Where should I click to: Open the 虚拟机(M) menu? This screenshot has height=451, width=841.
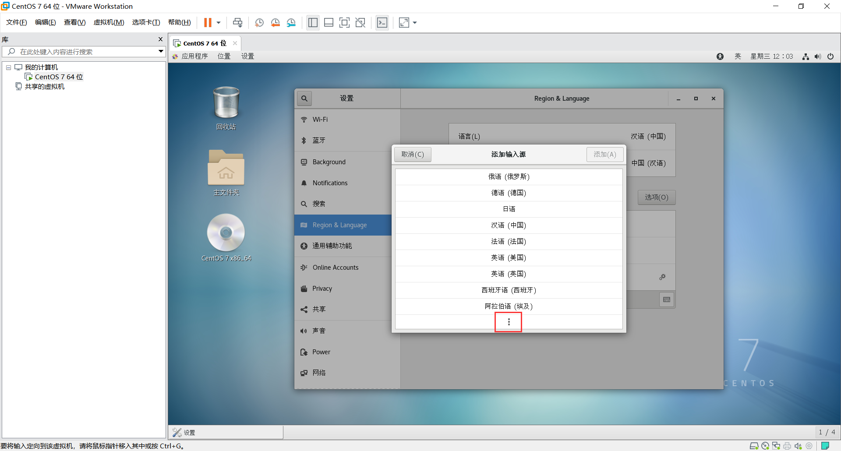[109, 22]
